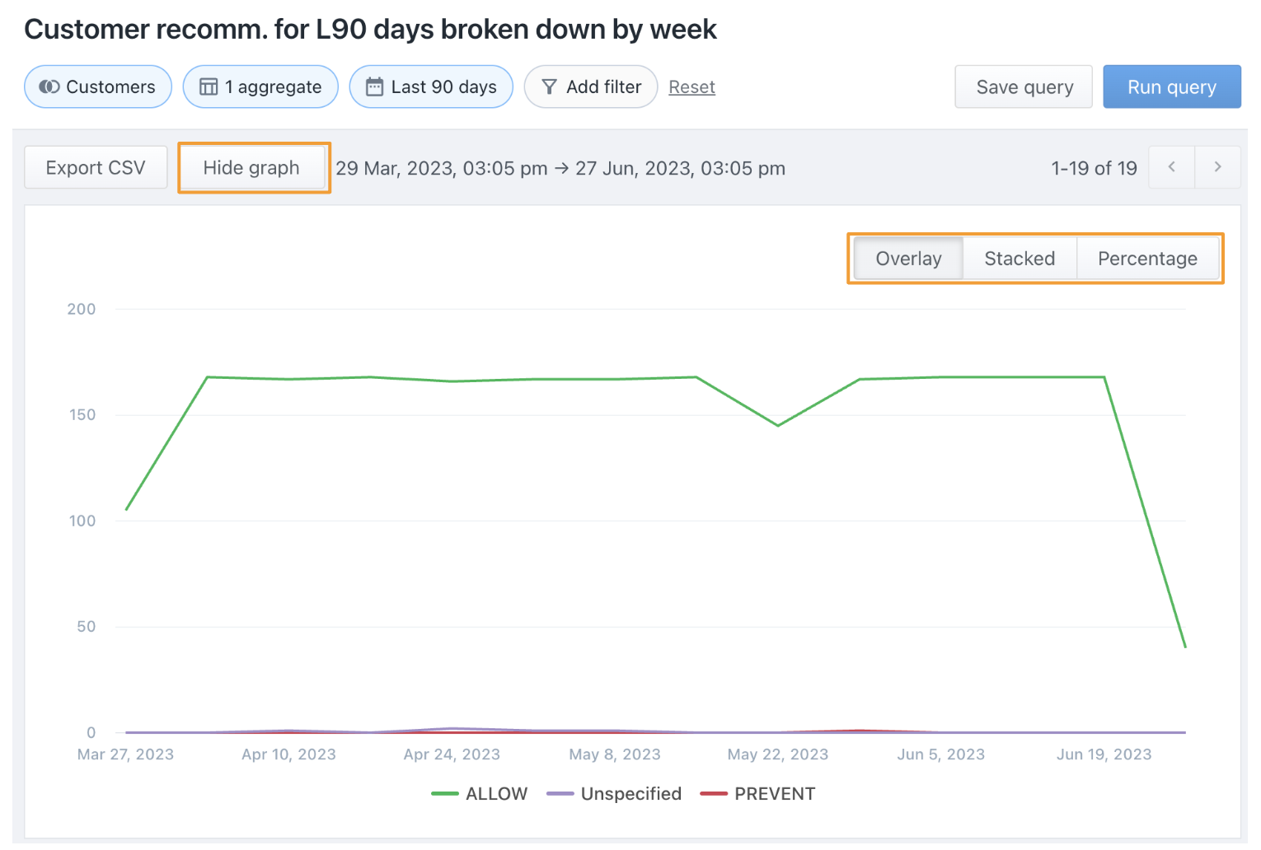Click the calendar icon for date range
This screenshot has height=850, width=1261.
point(374,86)
